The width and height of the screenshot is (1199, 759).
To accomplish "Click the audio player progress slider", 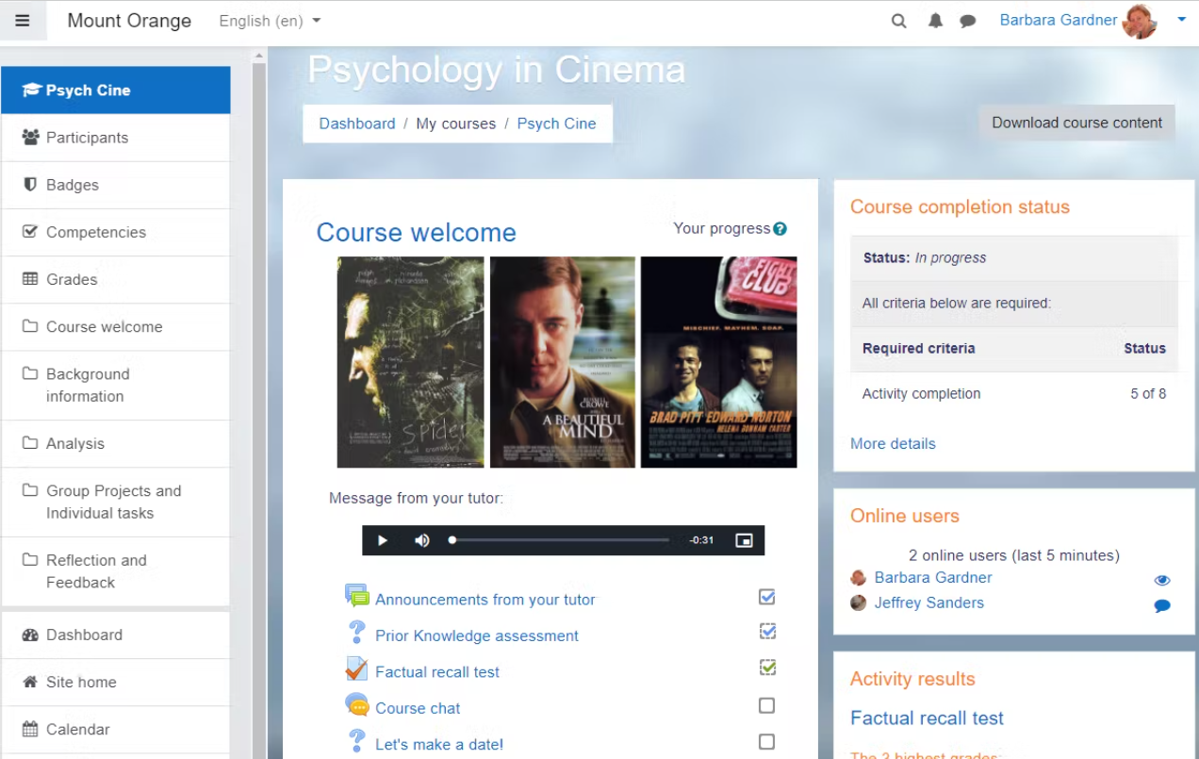I will (561, 540).
